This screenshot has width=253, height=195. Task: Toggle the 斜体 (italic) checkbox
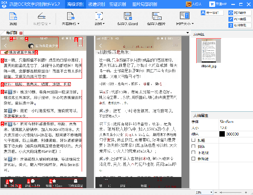point(193,146)
